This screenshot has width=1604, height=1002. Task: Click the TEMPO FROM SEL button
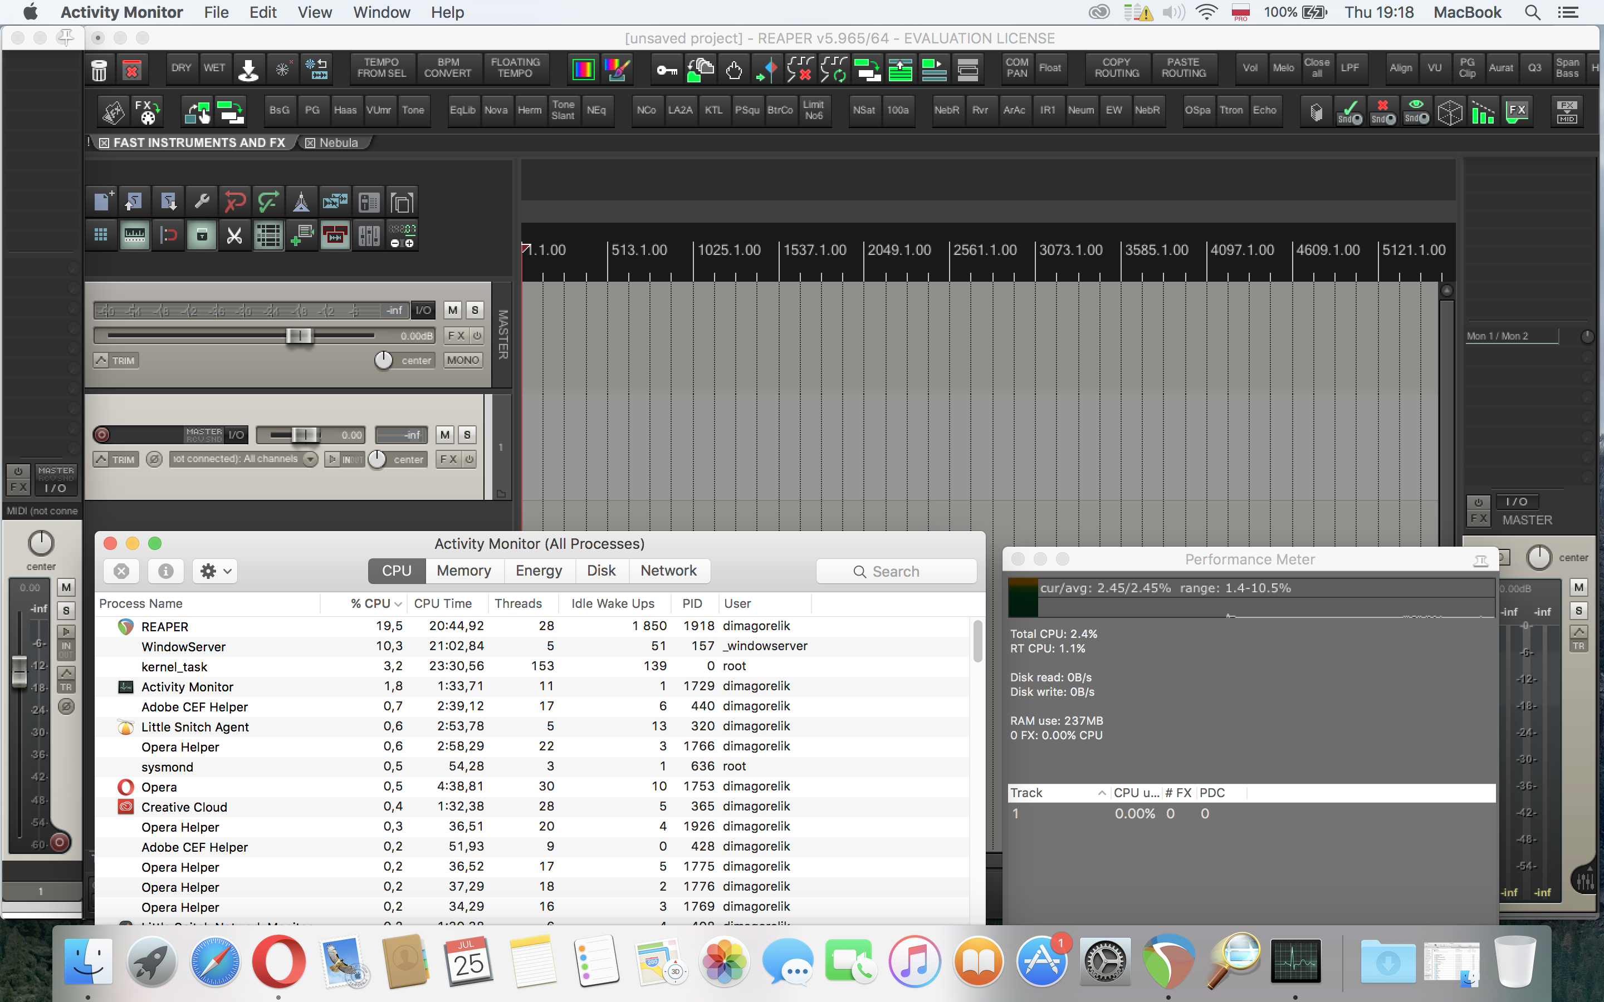(x=382, y=67)
